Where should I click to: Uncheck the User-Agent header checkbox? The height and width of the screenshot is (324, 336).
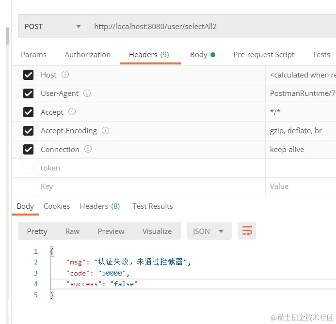(28, 93)
